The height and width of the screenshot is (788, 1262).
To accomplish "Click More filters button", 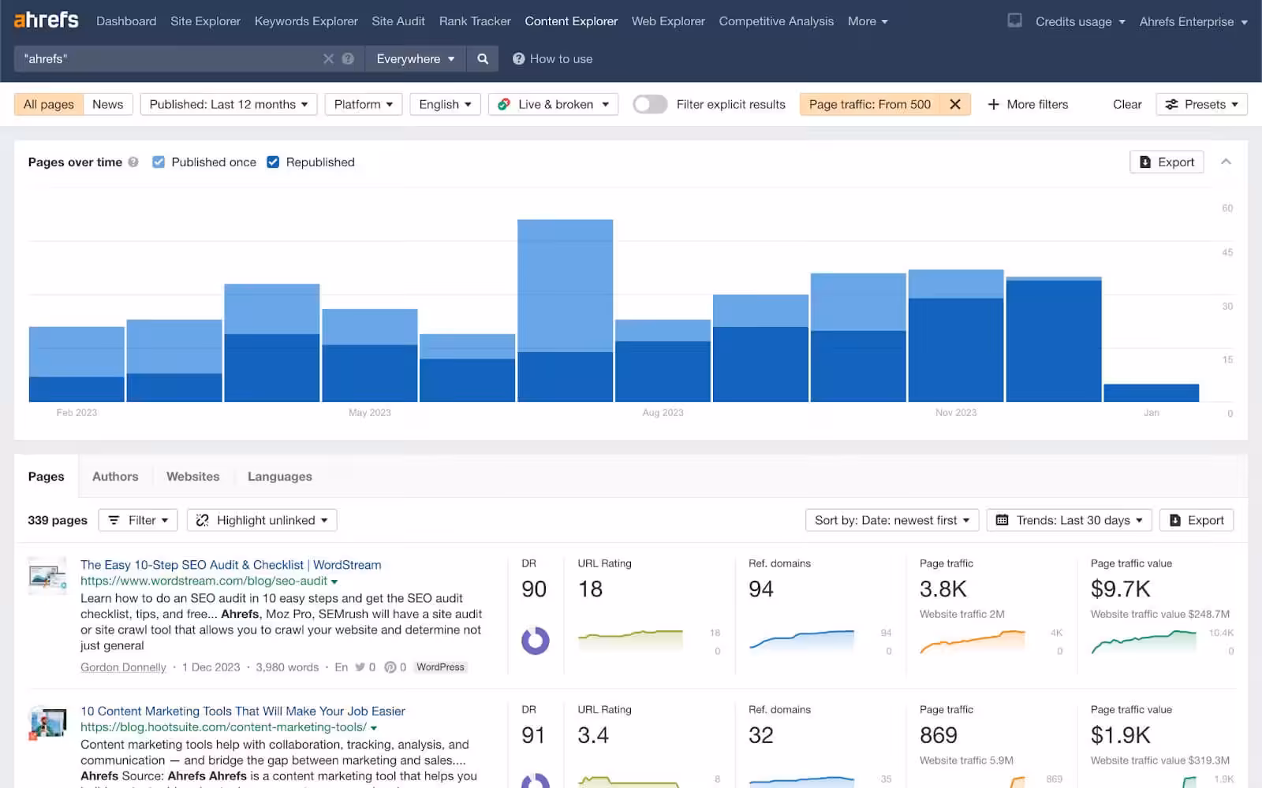I will [1028, 104].
